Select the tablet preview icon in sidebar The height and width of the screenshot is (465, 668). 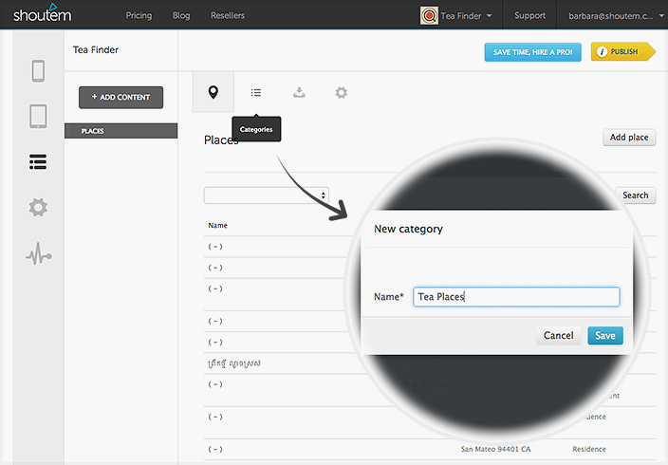[x=38, y=116]
